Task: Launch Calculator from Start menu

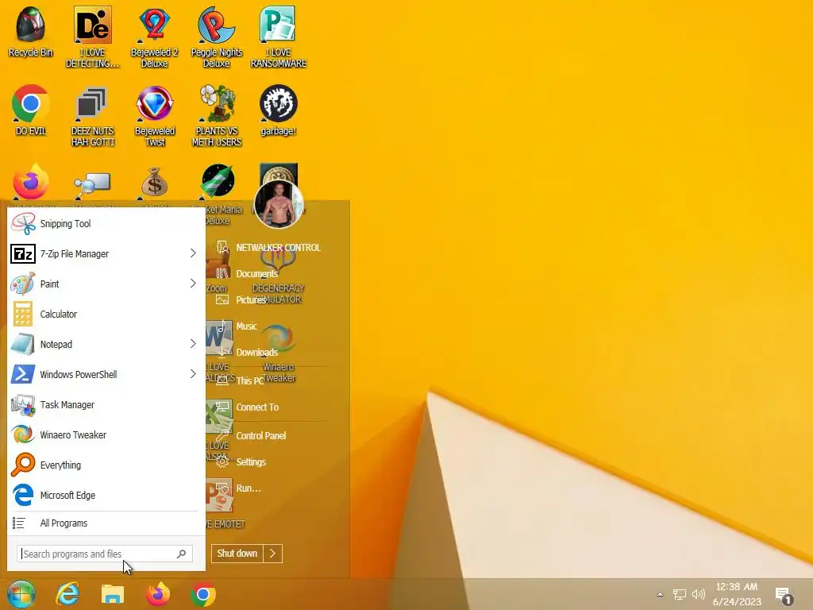Action: (x=106, y=314)
